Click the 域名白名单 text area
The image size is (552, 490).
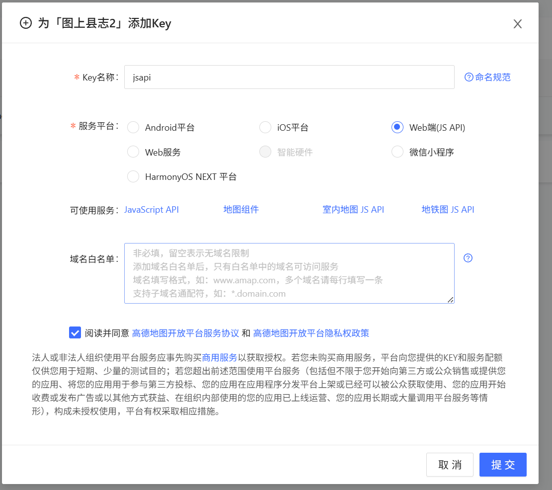289,273
